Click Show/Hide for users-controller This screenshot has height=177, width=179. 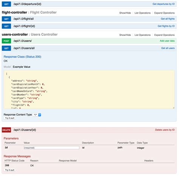(x=125, y=35)
